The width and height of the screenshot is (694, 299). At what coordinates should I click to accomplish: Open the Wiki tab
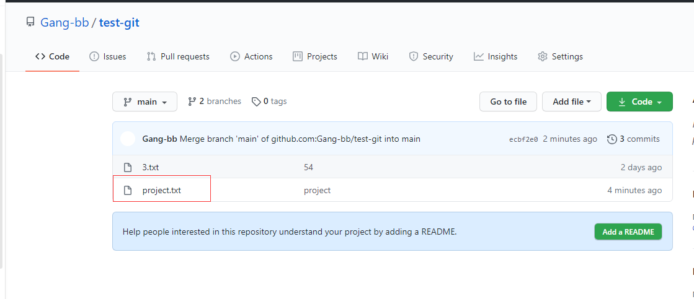click(373, 56)
